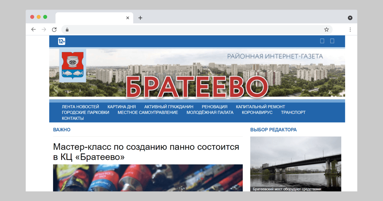383x201 pixels.
Task: Open the КАРТИНА ДНЯ section
Action: point(122,107)
